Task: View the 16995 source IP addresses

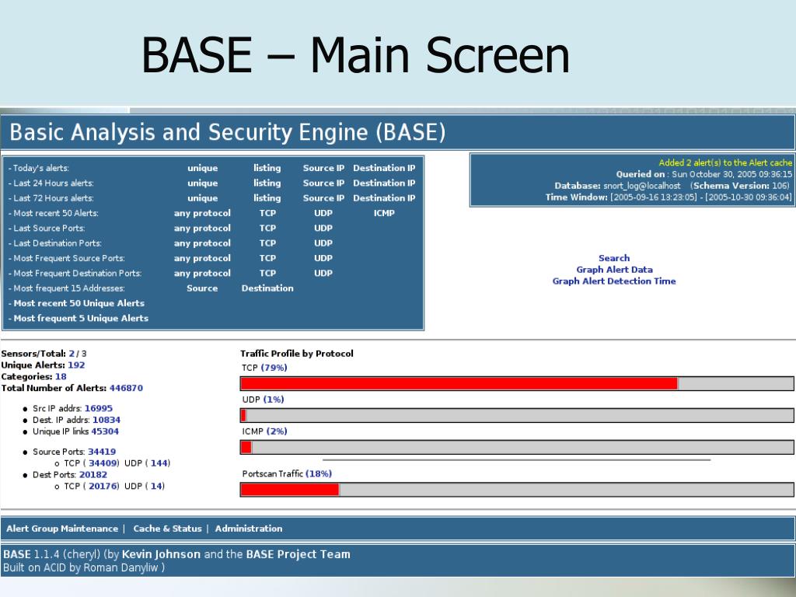Action: (x=99, y=409)
